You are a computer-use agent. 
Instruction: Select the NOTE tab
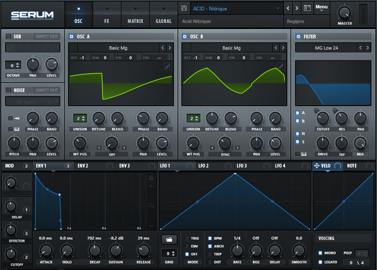coord(359,165)
